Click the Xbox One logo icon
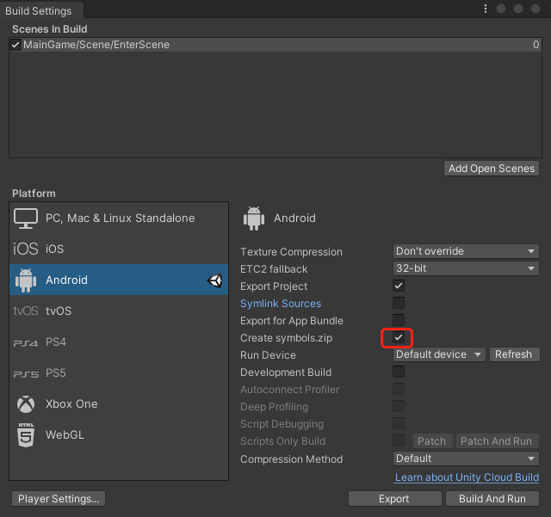The image size is (551, 517). [x=26, y=404]
